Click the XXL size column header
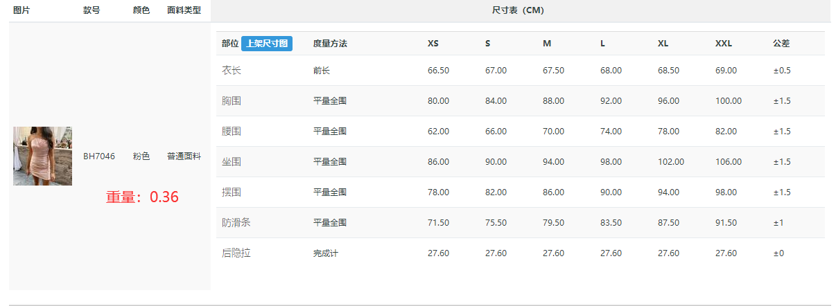This screenshot has width=836, height=306. pos(724,44)
